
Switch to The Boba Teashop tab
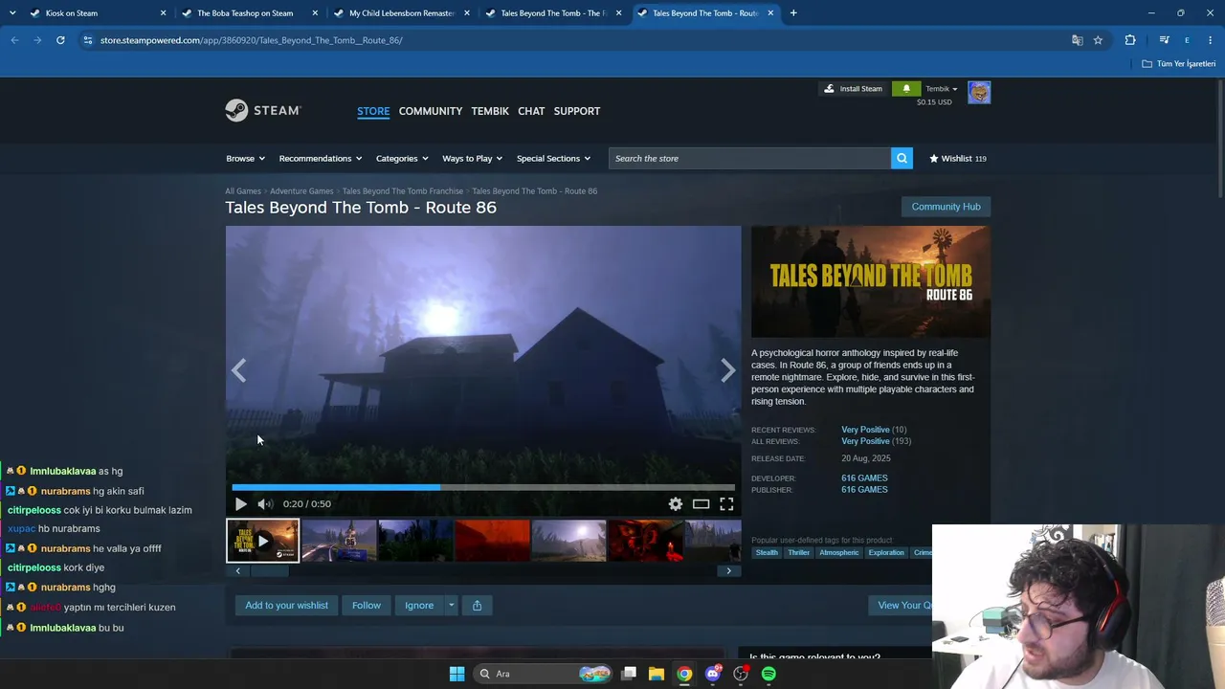click(x=249, y=13)
